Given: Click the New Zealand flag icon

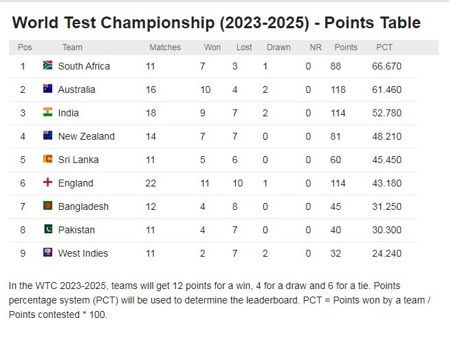Looking at the screenshot, I should point(47,136).
